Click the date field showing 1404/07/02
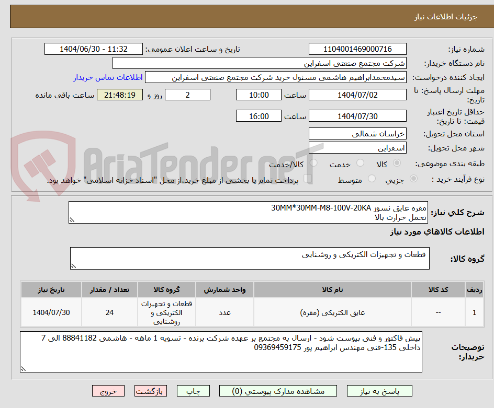 point(359,95)
